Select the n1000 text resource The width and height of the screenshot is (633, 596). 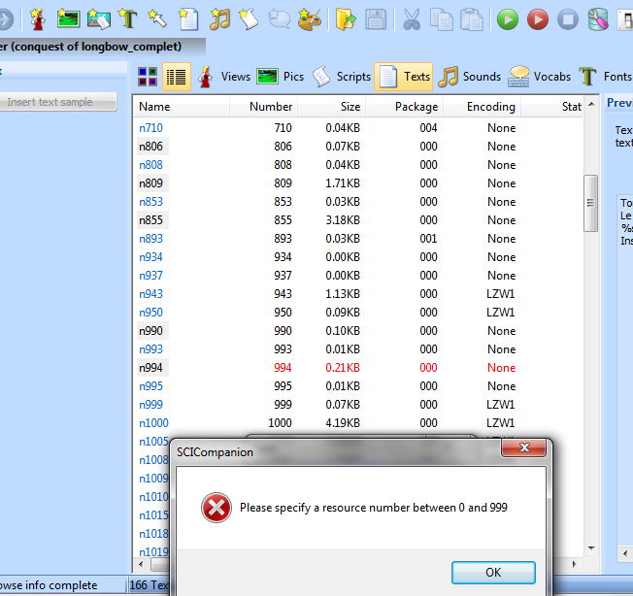(x=153, y=423)
